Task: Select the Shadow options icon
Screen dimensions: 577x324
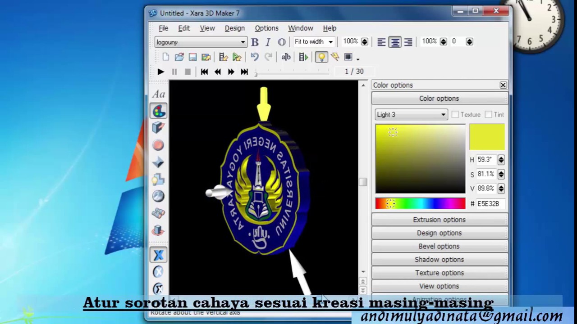Action: click(x=158, y=179)
